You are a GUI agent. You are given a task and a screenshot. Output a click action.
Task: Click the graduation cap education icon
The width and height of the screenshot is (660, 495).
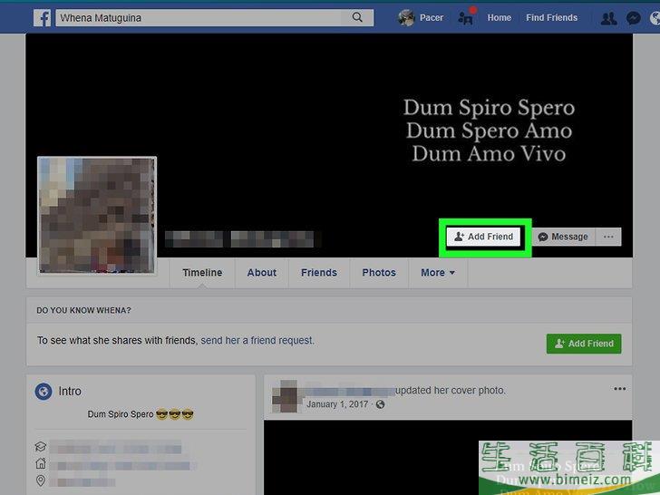pyautogui.click(x=41, y=446)
